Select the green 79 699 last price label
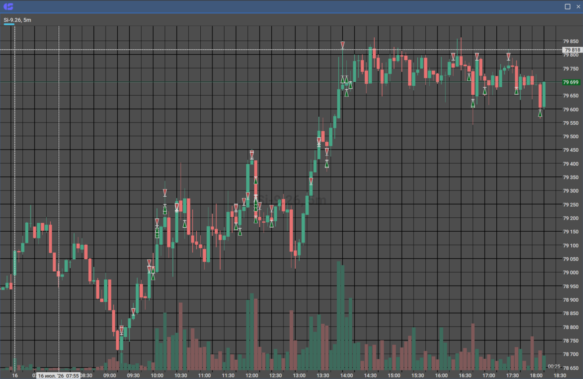This screenshot has width=583, height=379. coord(571,82)
